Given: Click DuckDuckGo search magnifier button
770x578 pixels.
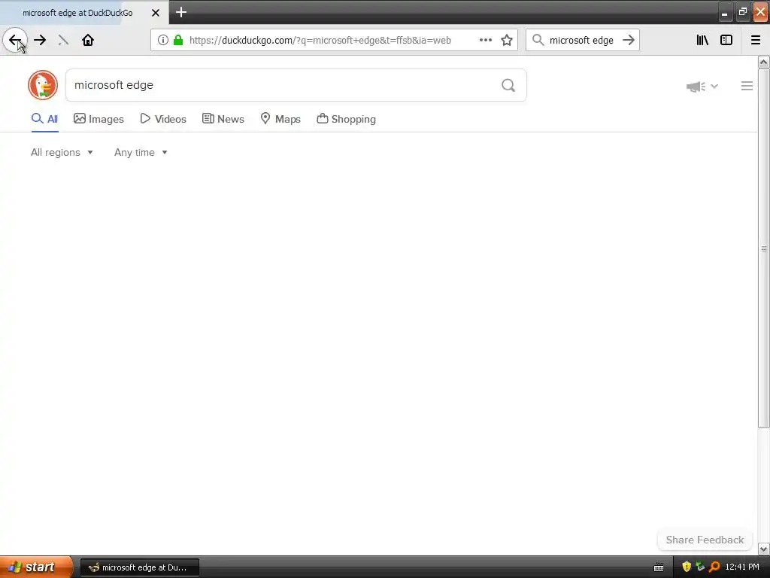Looking at the screenshot, I should pyautogui.click(x=508, y=86).
